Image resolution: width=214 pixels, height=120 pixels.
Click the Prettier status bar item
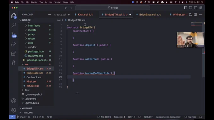coord(190,117)
